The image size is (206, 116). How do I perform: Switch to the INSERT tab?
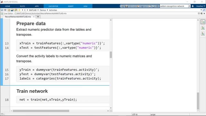coord(71,6)
